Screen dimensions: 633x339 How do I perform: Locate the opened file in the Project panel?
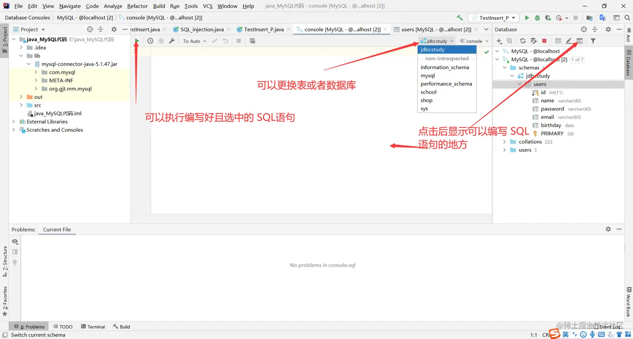coord(90,29)
